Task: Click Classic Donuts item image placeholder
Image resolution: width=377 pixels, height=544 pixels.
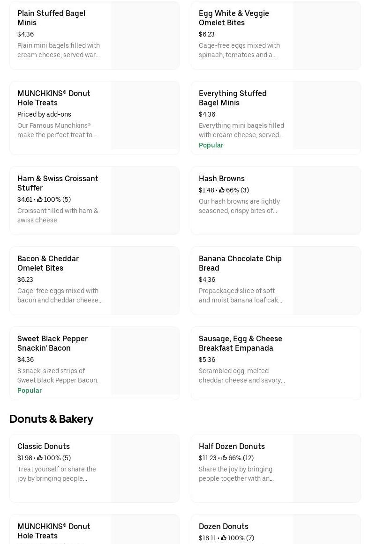Action: coord(145,468)
